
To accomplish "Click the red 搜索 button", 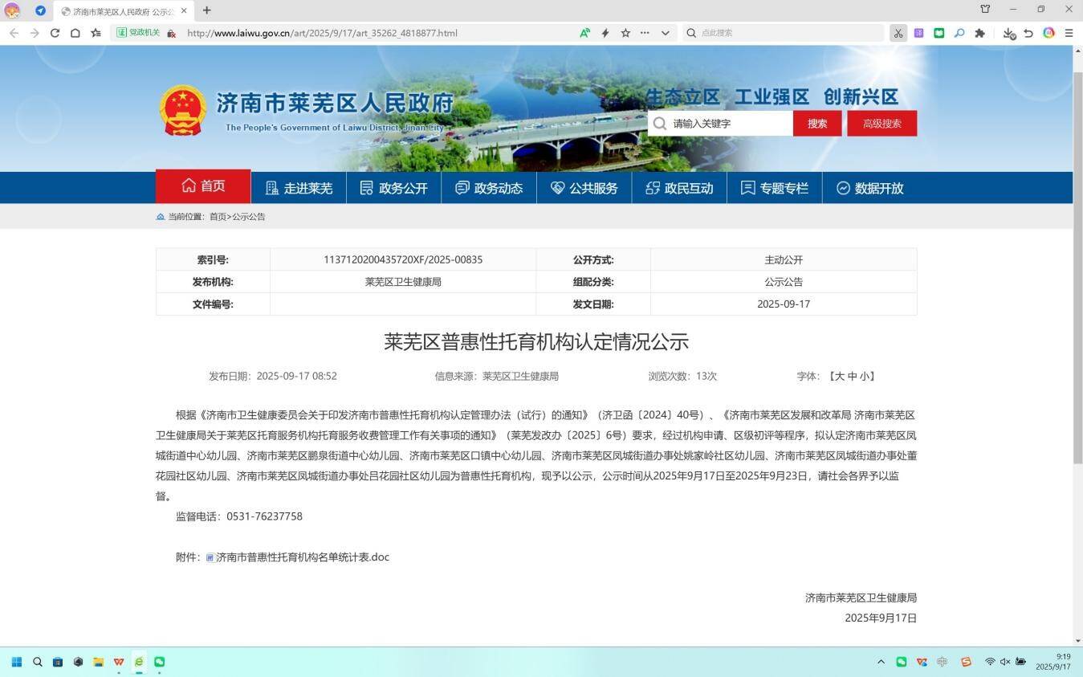I will (x=816, y=124).
